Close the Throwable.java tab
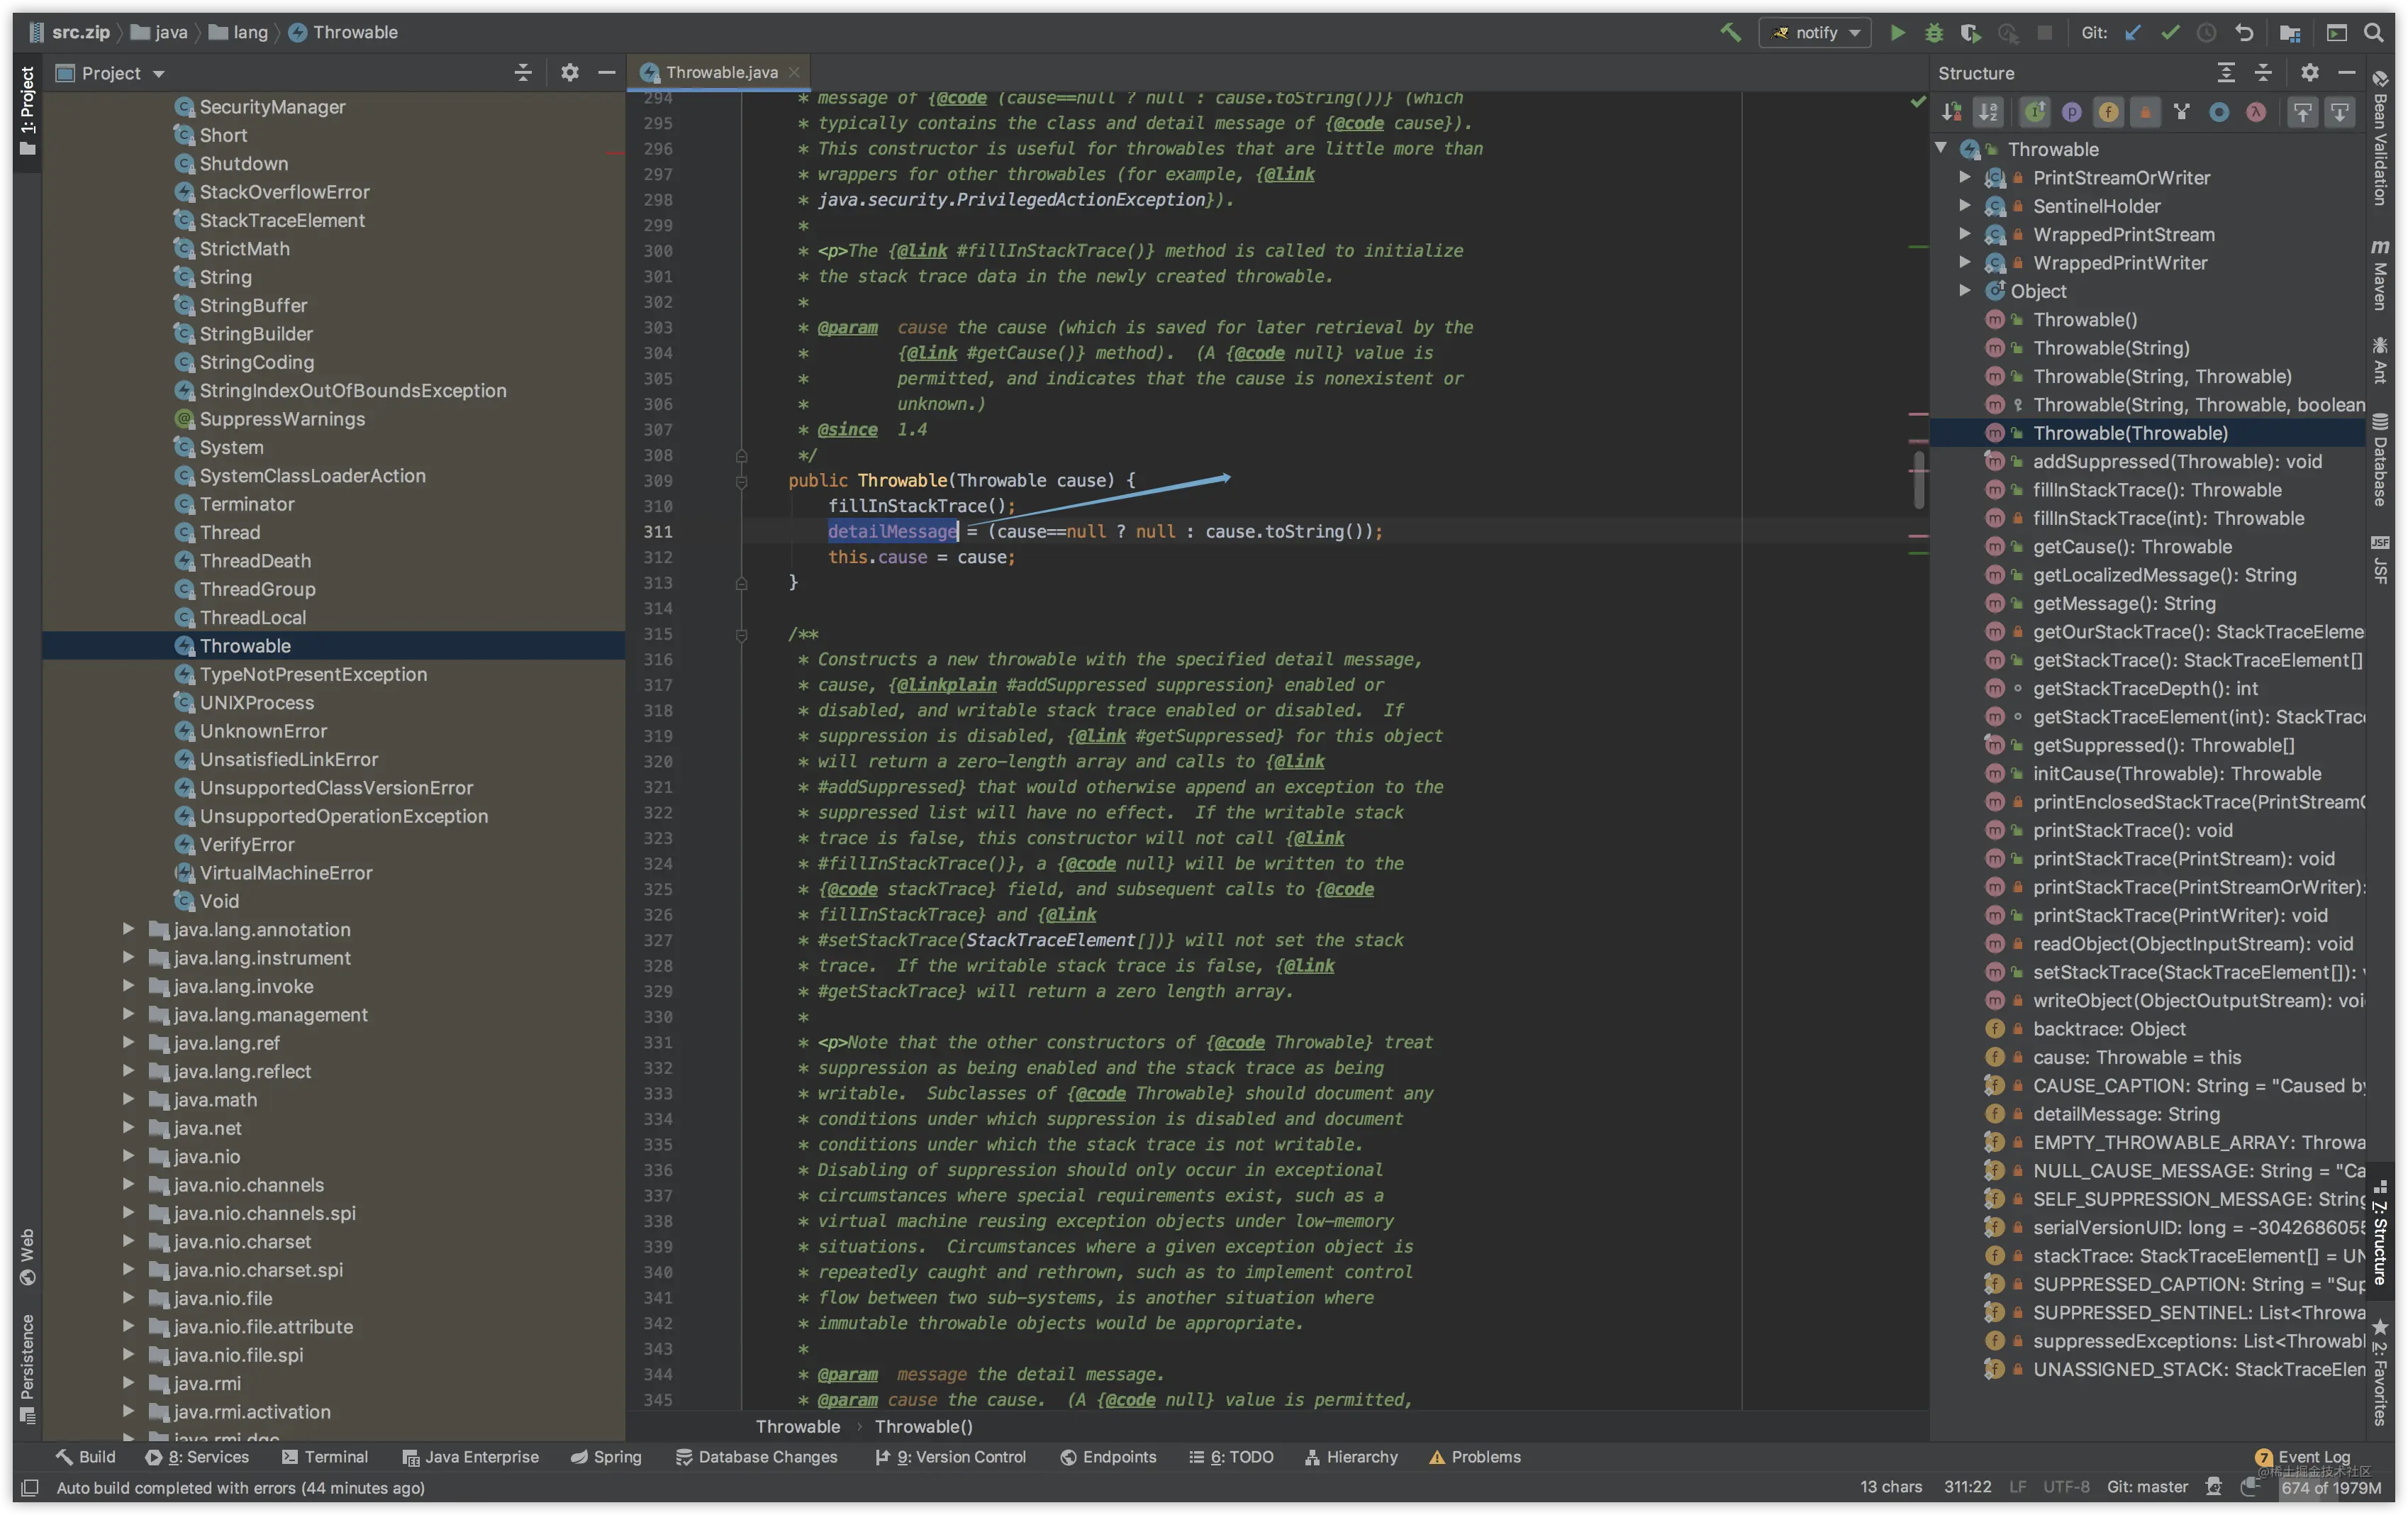The width and height of the screenshot is (2408, 1515). (794, 72)
